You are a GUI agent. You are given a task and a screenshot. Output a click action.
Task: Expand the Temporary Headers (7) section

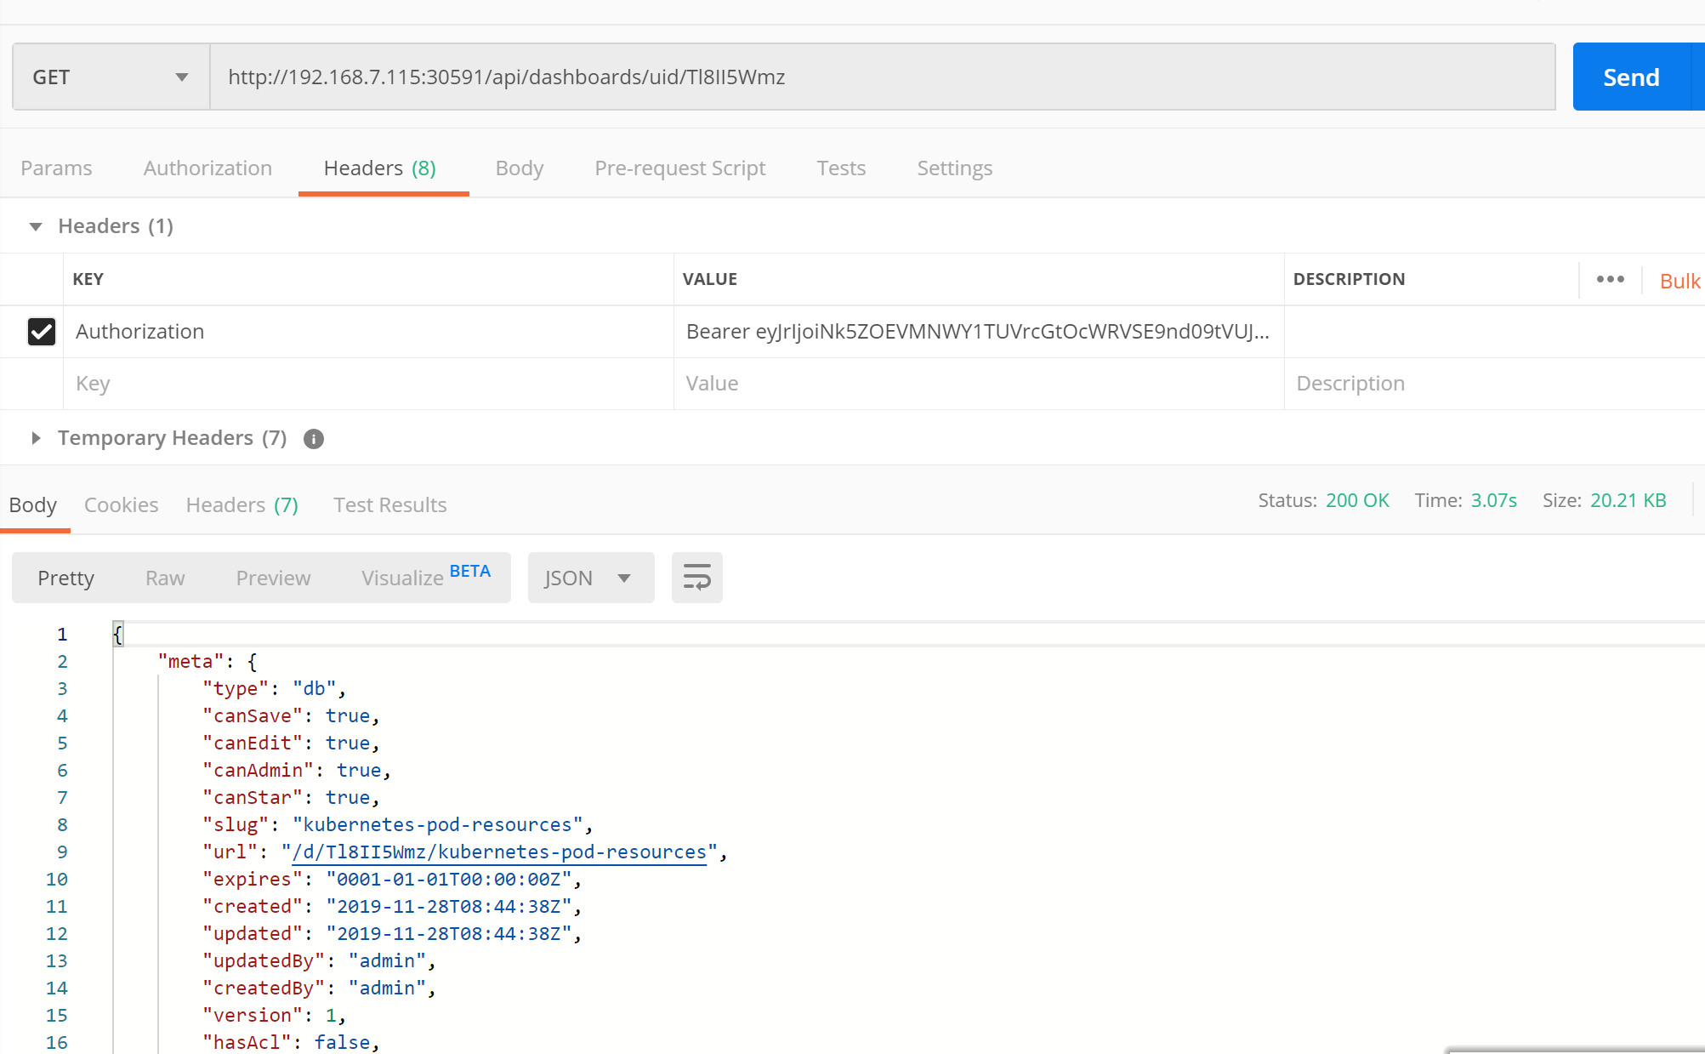(x=36, y=438)
